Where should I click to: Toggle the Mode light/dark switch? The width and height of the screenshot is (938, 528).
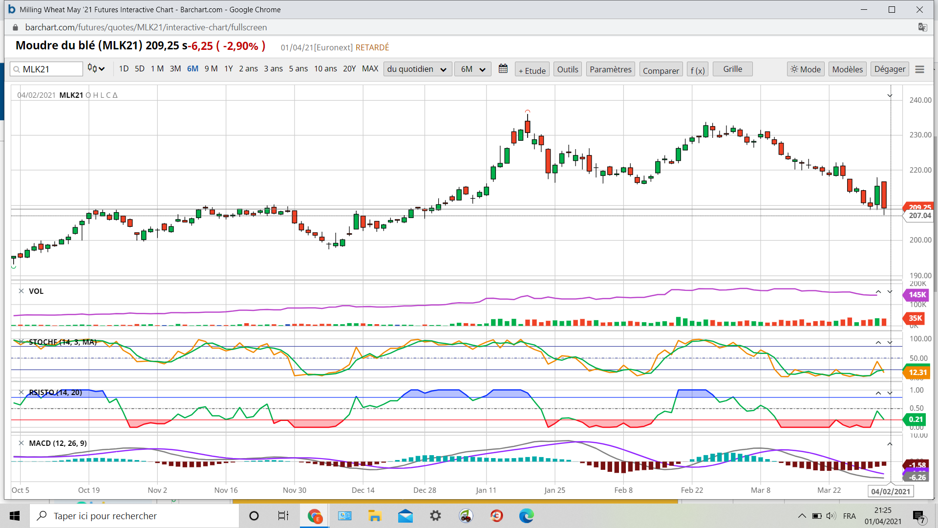click(806, 69)
